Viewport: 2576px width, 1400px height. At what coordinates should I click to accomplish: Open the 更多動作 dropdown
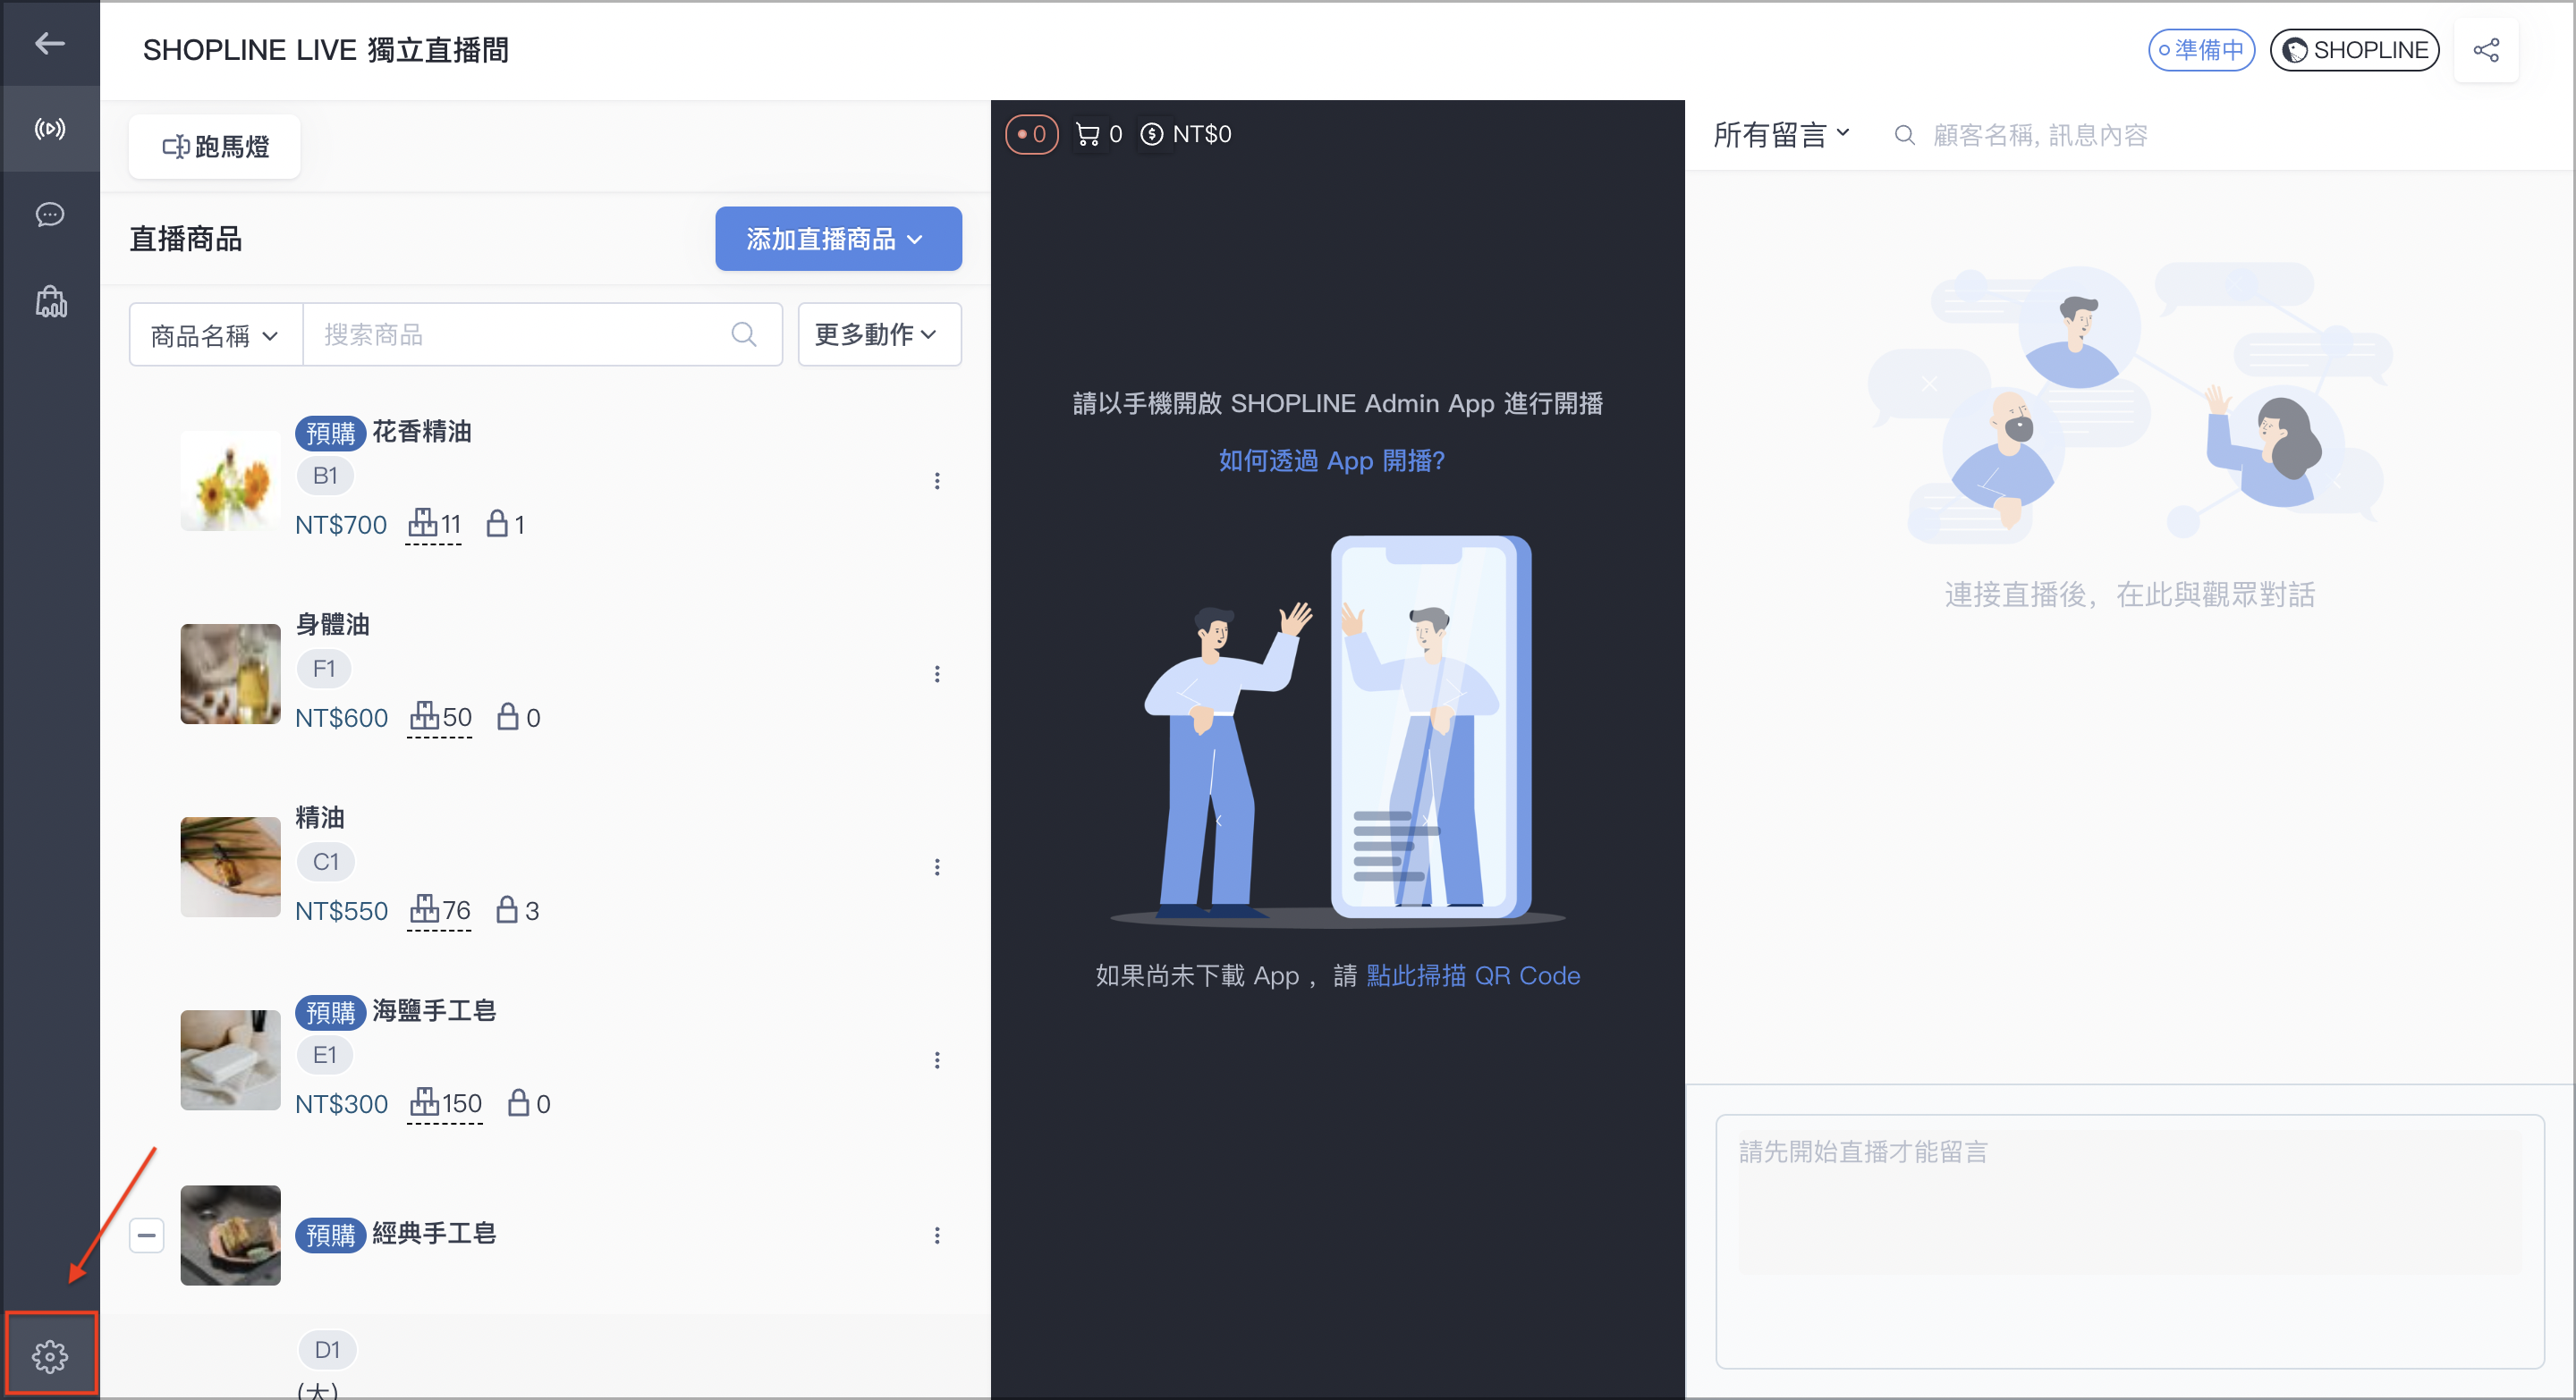click(x=878, y=334)
